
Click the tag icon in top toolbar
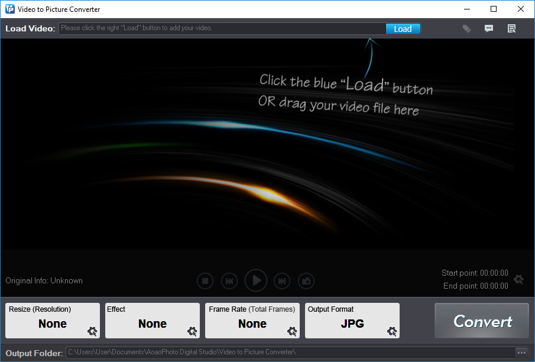[x=466, y=28]
